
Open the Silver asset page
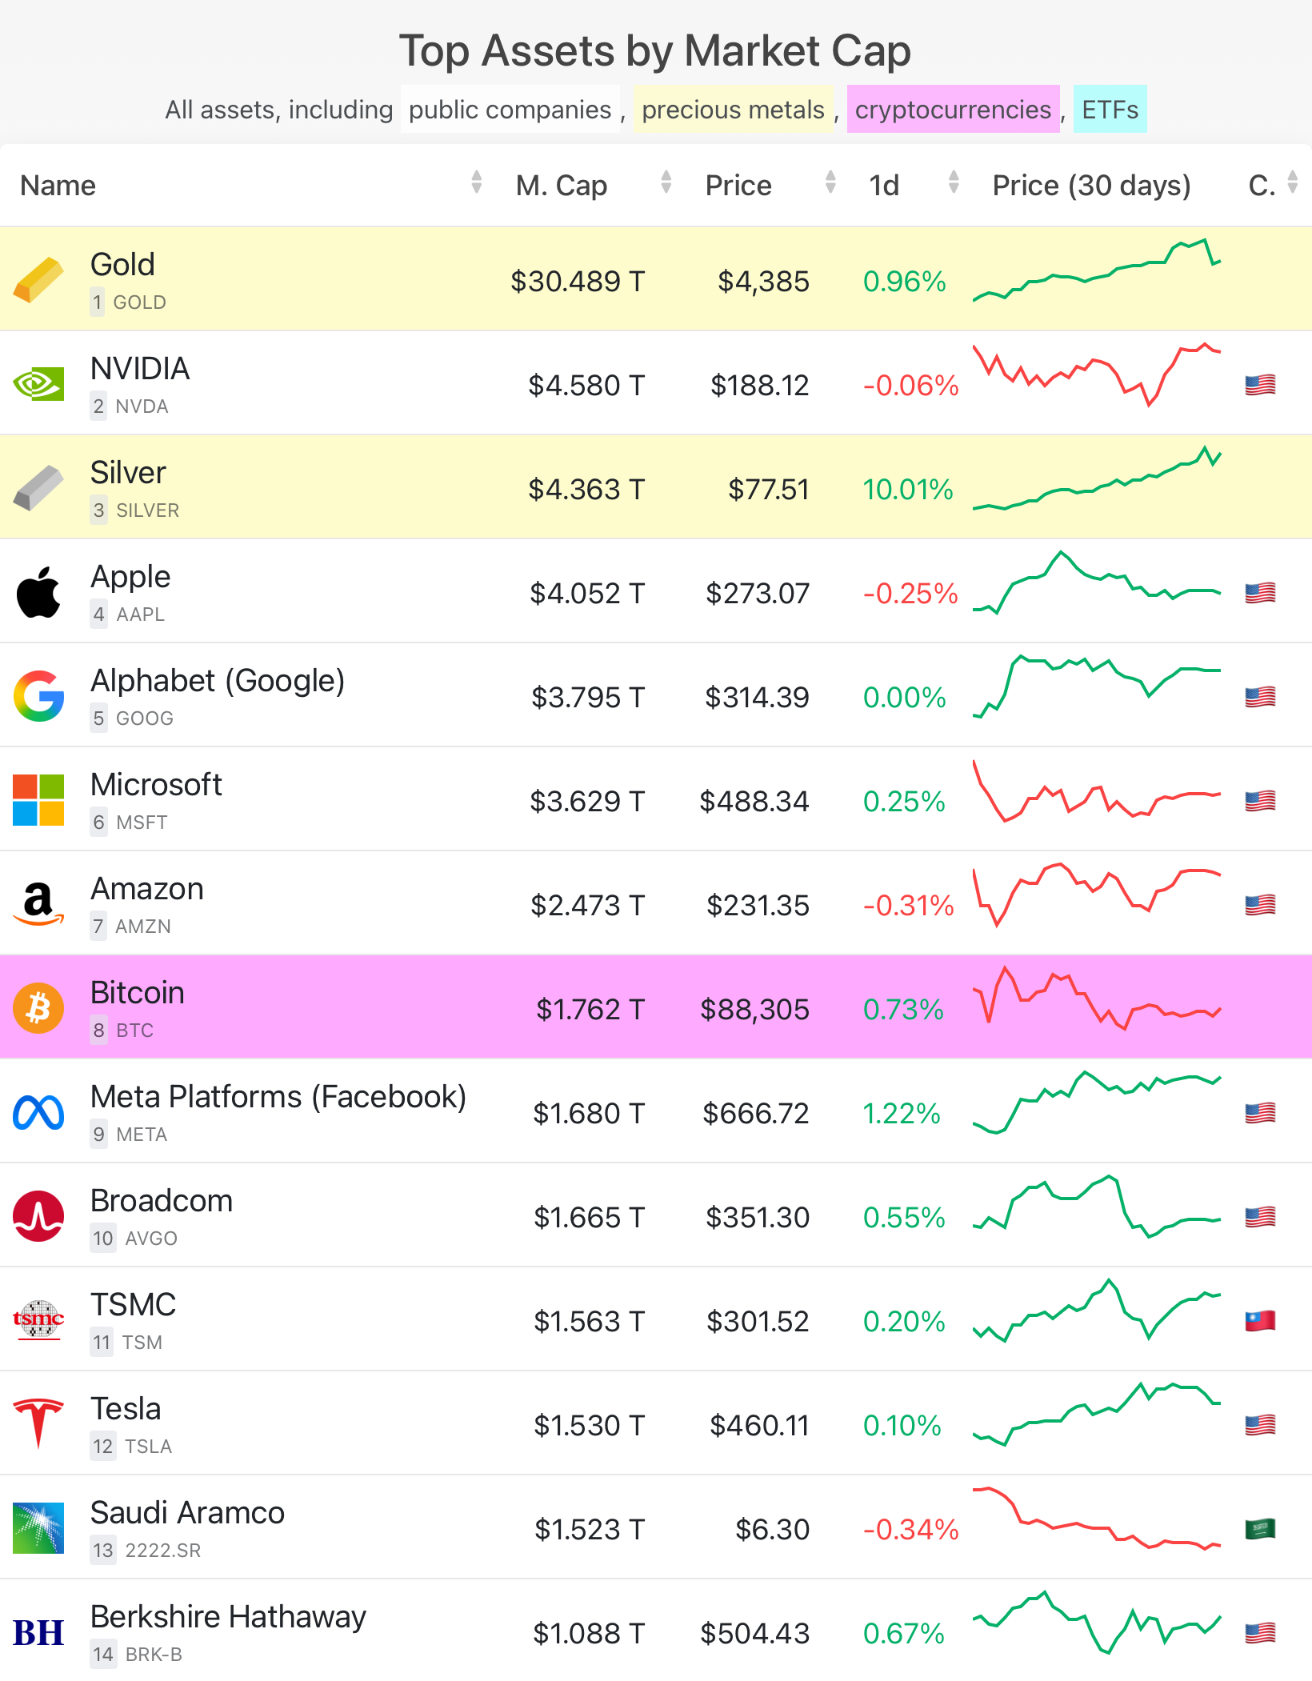[x=128, y=473]
